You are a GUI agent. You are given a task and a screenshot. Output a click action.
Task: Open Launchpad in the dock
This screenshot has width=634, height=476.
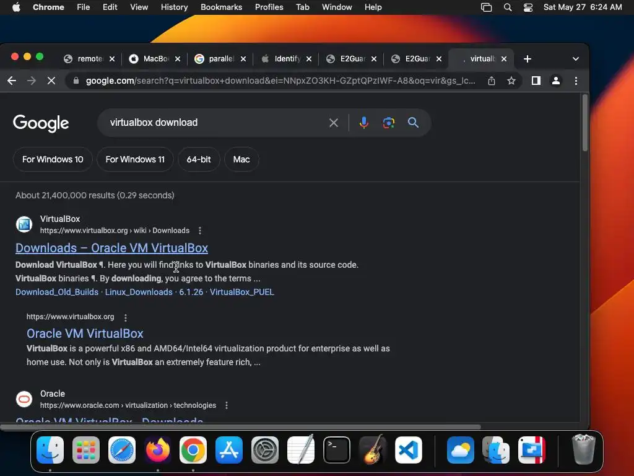(x=85, y=450)
